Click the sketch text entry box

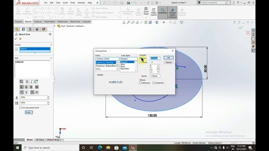(33, 69)
